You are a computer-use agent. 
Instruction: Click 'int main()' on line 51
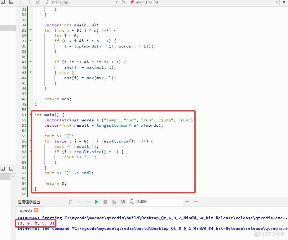point(47,115)
